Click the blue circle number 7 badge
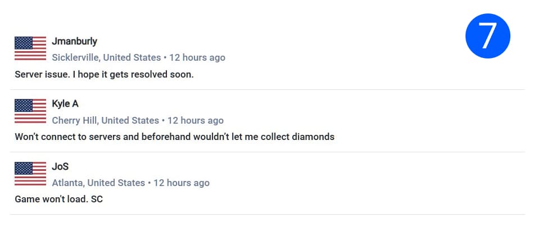The height and width of the screenshot is (240, 538). click(x=487, y=37)
